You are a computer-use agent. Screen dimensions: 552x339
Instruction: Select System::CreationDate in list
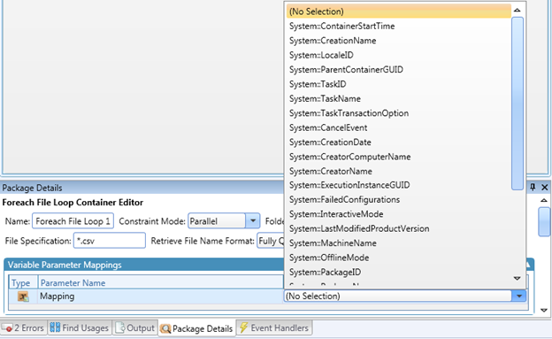[x=398, y=142]
